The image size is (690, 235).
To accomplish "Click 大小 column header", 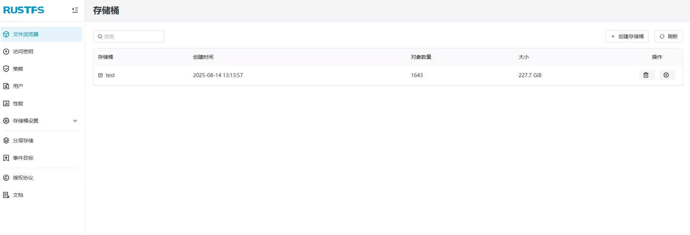I will coord(524,57).
